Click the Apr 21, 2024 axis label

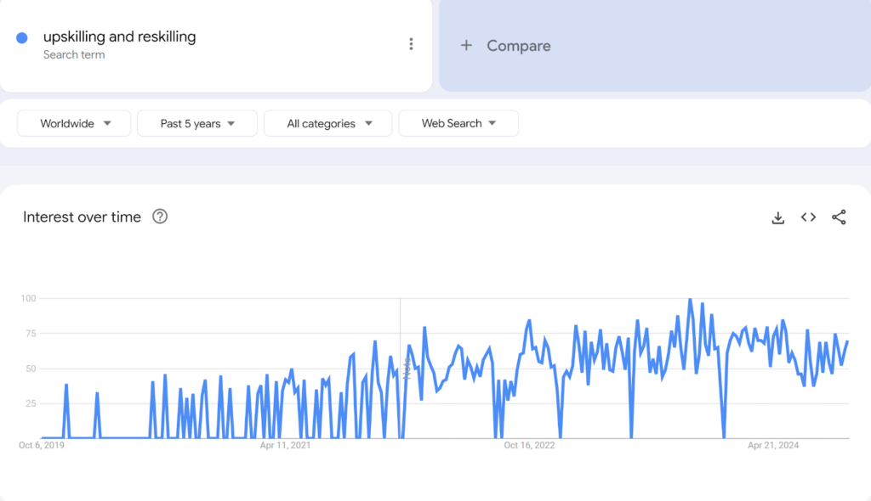tap(772, 445)
